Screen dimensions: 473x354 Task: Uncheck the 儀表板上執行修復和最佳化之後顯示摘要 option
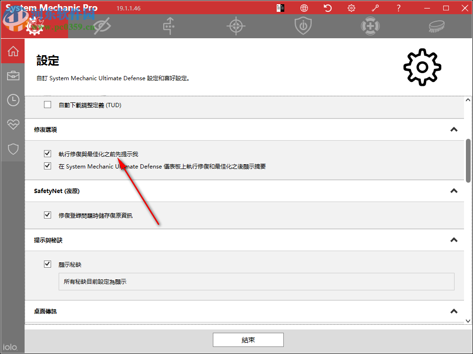tap(47, 166)
